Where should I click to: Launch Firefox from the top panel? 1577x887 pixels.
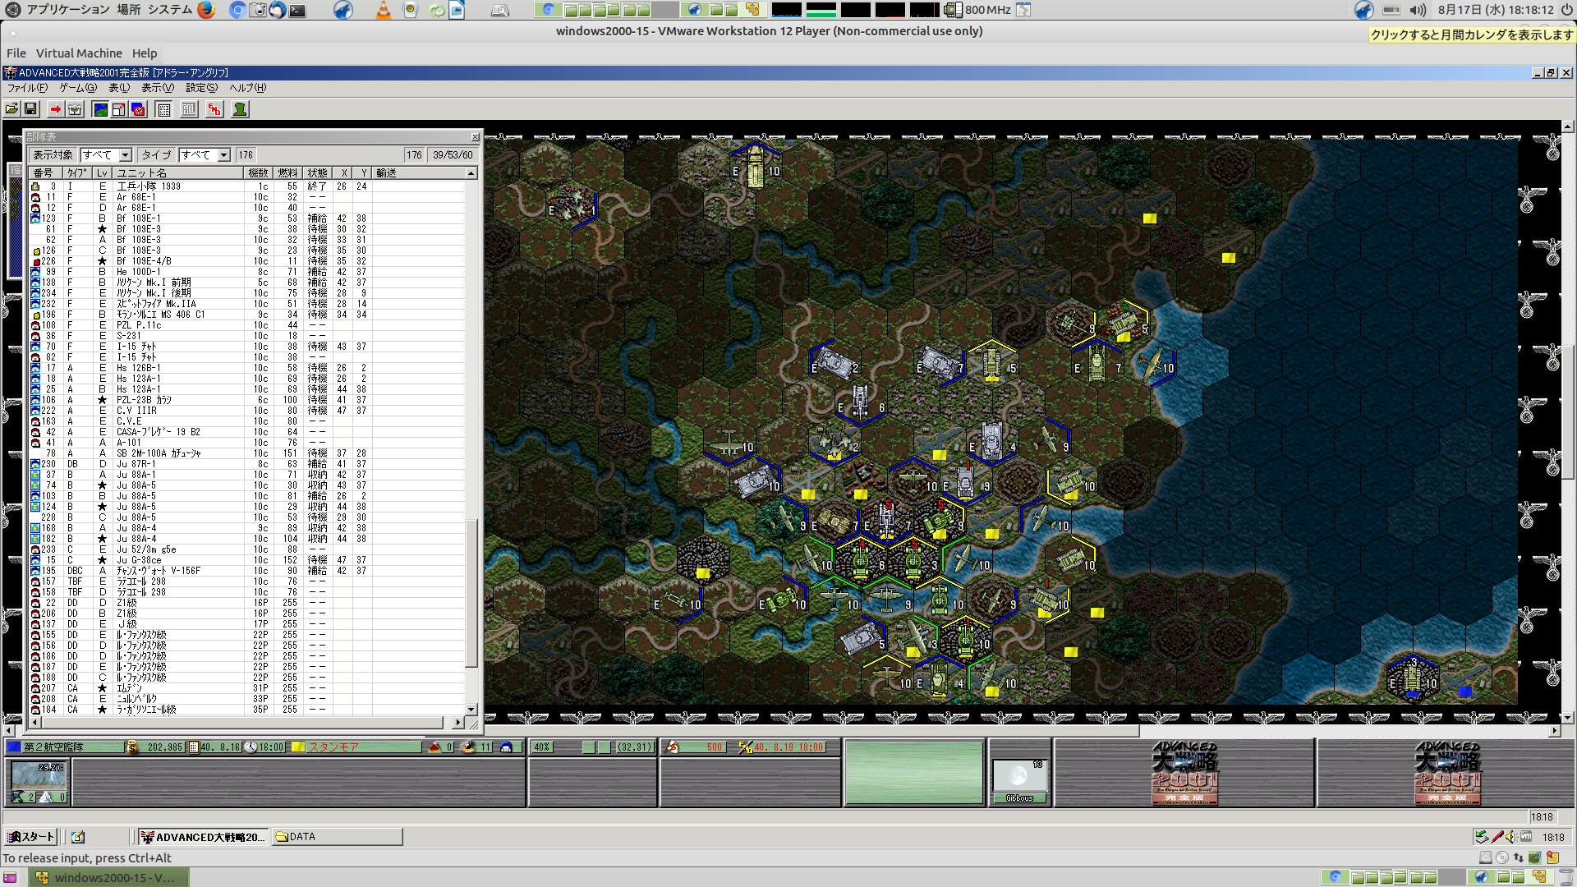[x=206, y=10]
